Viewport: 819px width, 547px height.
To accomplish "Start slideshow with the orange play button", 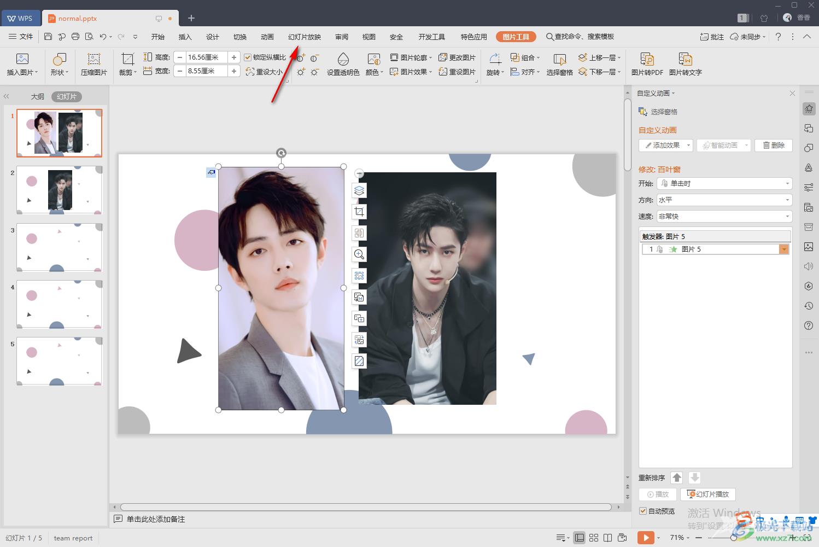I will click(x=646, y=538).
